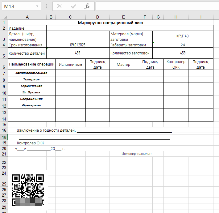The width and height of the screenshot is (219, 213).
Task: Click the formula bar resize dots handle
Action: [x=47, y=6]
